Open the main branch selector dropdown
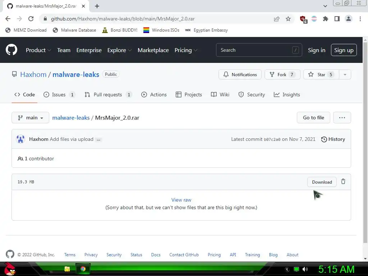The width and height of the screenshot is (368, 276). pyautogui.click(x=30, y=118)
